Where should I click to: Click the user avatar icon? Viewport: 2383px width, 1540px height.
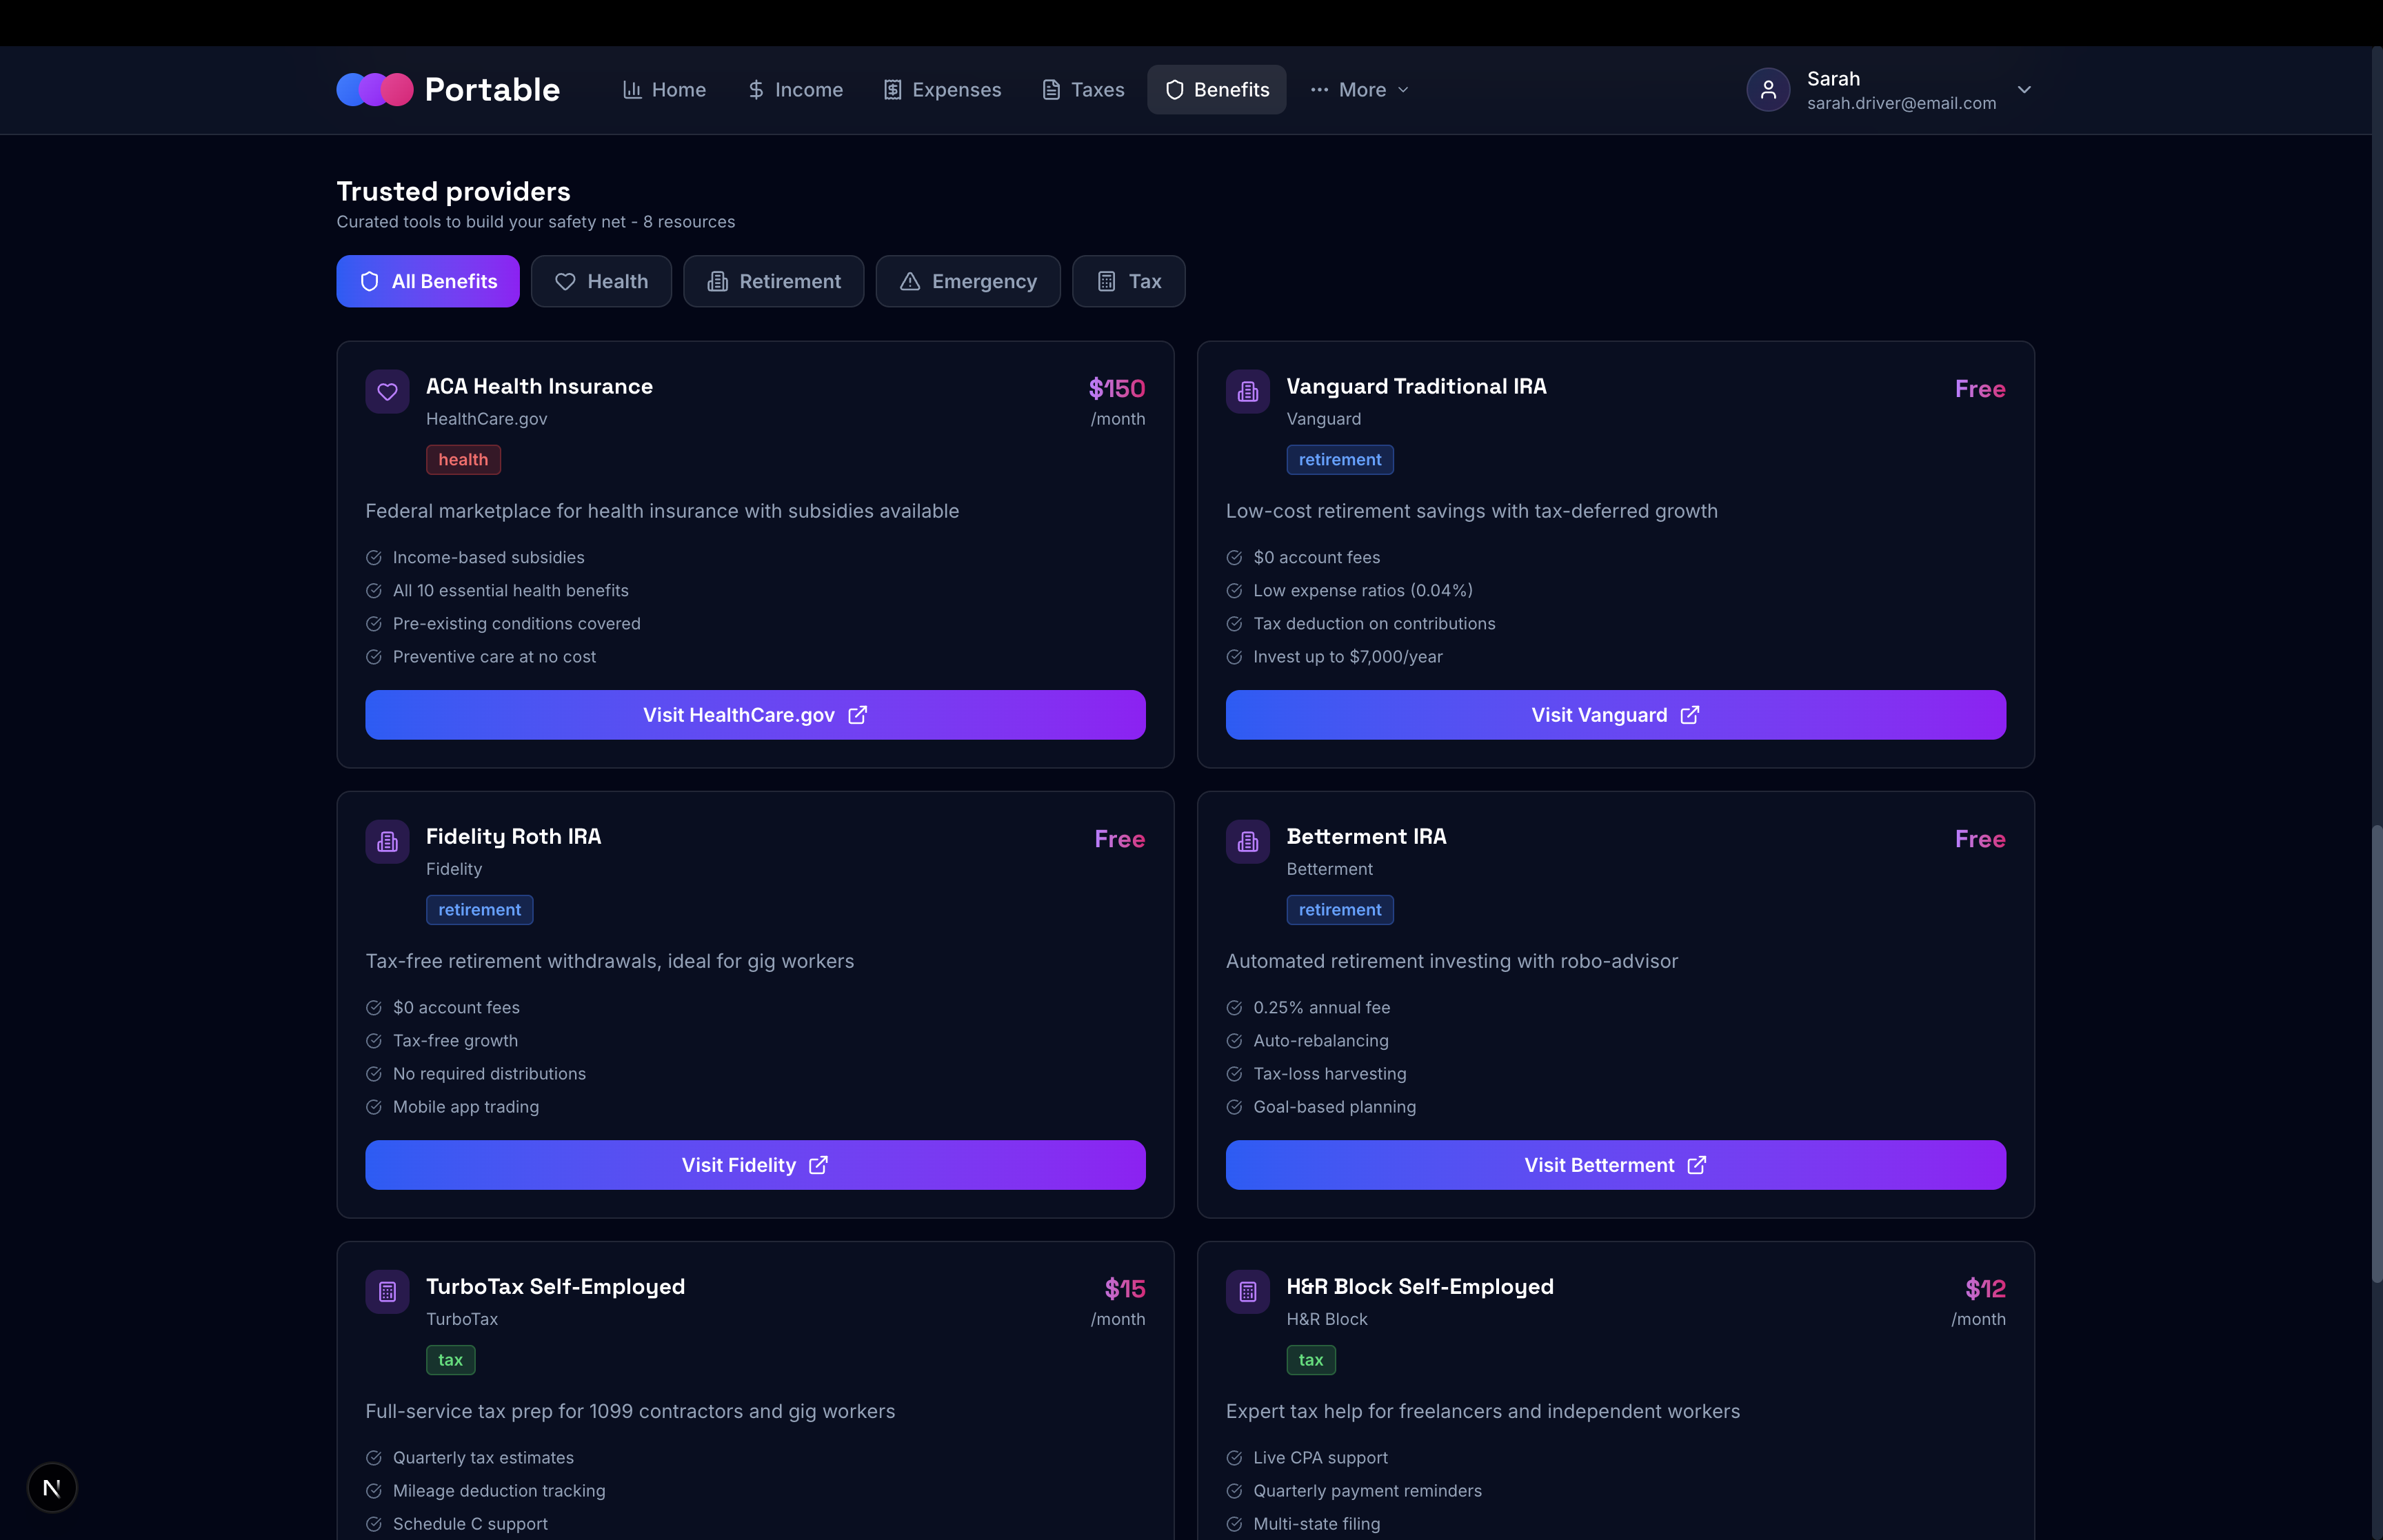click(x=1767, y=90)
